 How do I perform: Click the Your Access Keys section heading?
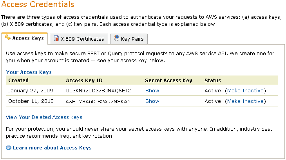[x=29, y=72]
